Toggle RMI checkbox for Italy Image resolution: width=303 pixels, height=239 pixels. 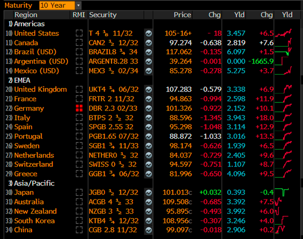(x=79, y=117)
